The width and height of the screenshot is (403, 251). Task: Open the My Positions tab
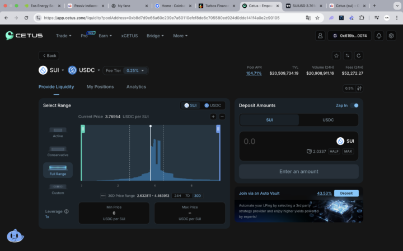click(x=100, y=87)
